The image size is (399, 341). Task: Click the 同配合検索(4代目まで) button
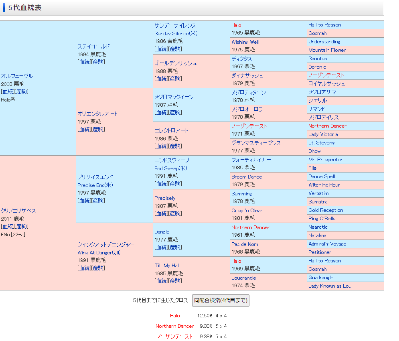(x=221, y=300)
